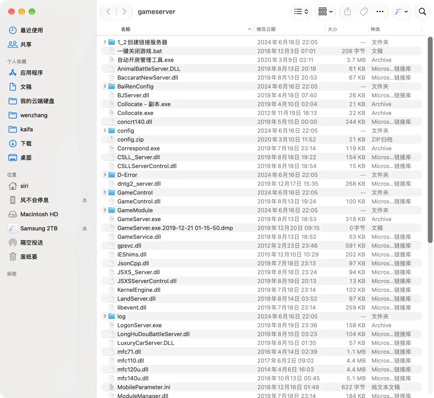This screenshot has height=398, width=434.
Task: Select the file 一键关闭游戏.bat
Action: point(261,51)
